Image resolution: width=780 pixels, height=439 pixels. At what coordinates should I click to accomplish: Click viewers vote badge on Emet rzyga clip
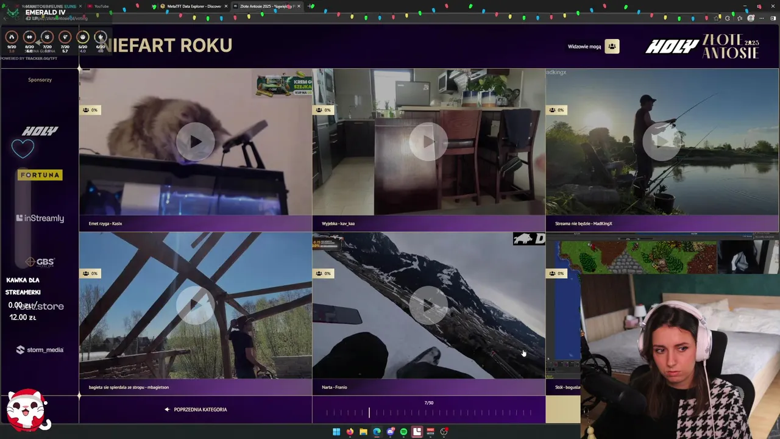point(90,110)
